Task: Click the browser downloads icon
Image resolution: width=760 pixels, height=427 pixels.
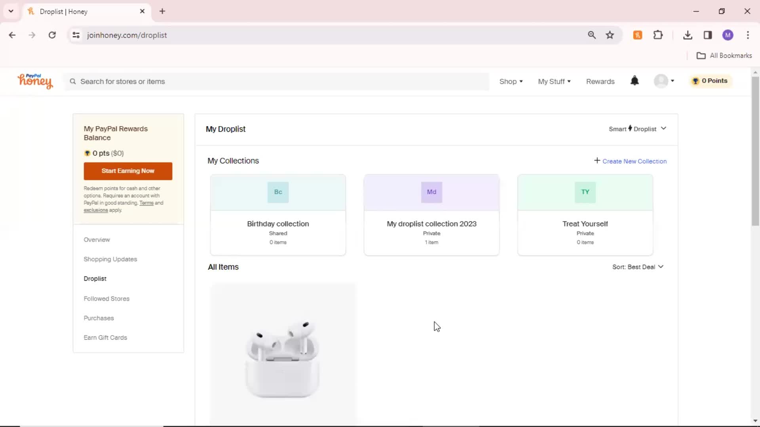Action: click(x=688, y=35)
